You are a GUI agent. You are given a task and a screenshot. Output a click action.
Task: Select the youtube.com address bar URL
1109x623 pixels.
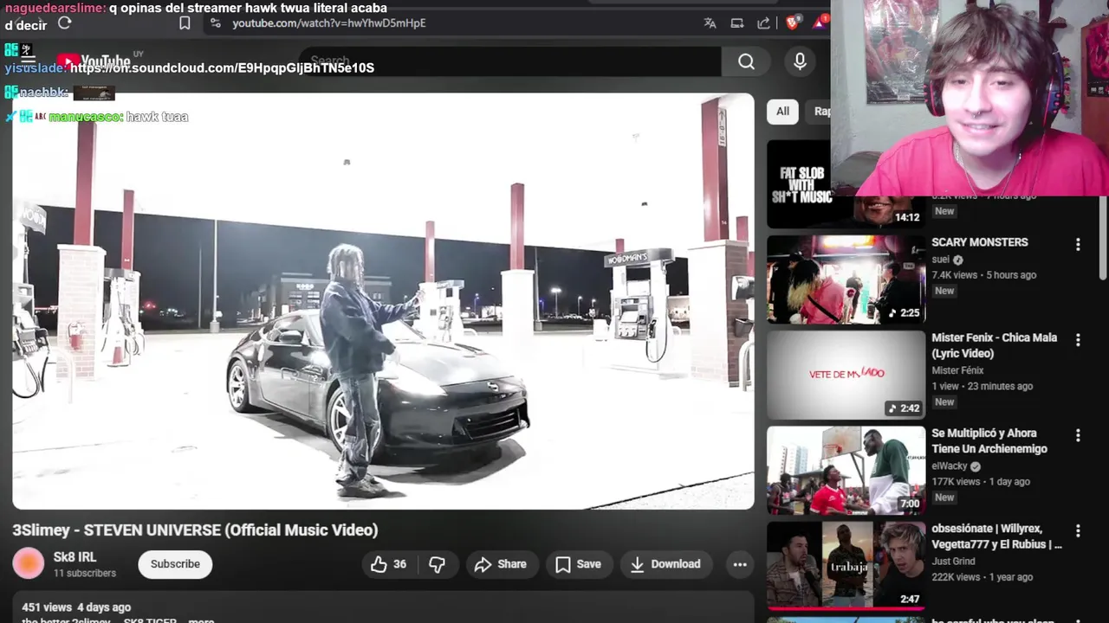point(328,23)
